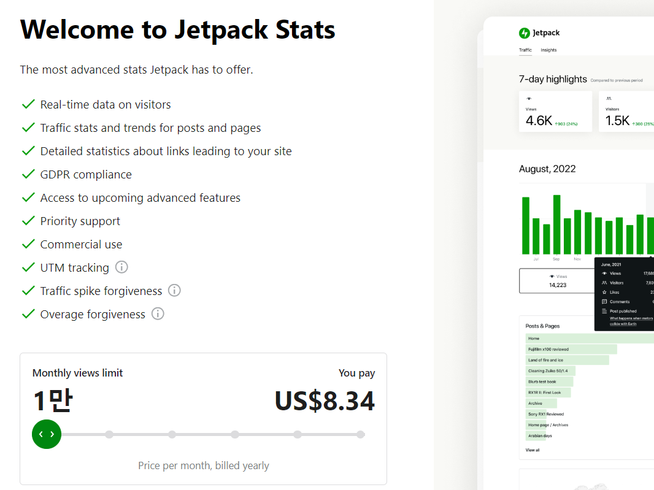Viewport: 654px width, 490px height.
Task: Click the people icon on the Visitors card
Action: click(x=609, y=99)
